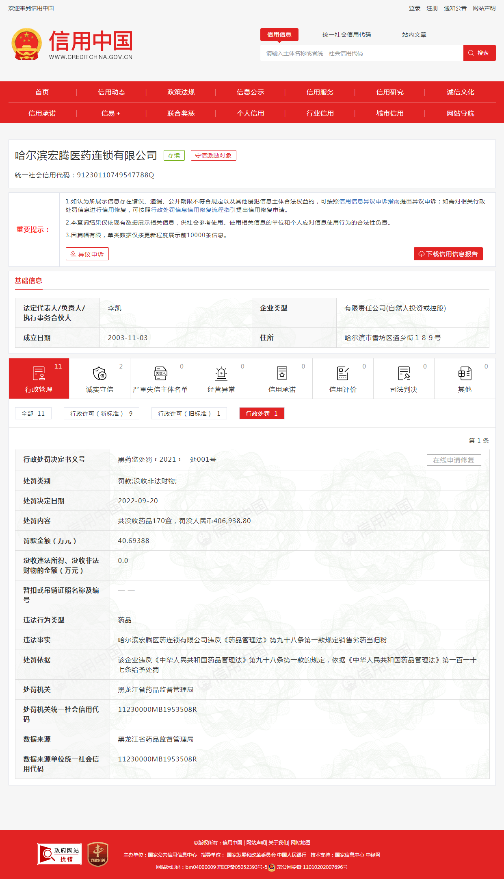Viewport: 504px width, 879px height.
Task: Click 下载信用信息报告 download button
Action: point(448,254)
